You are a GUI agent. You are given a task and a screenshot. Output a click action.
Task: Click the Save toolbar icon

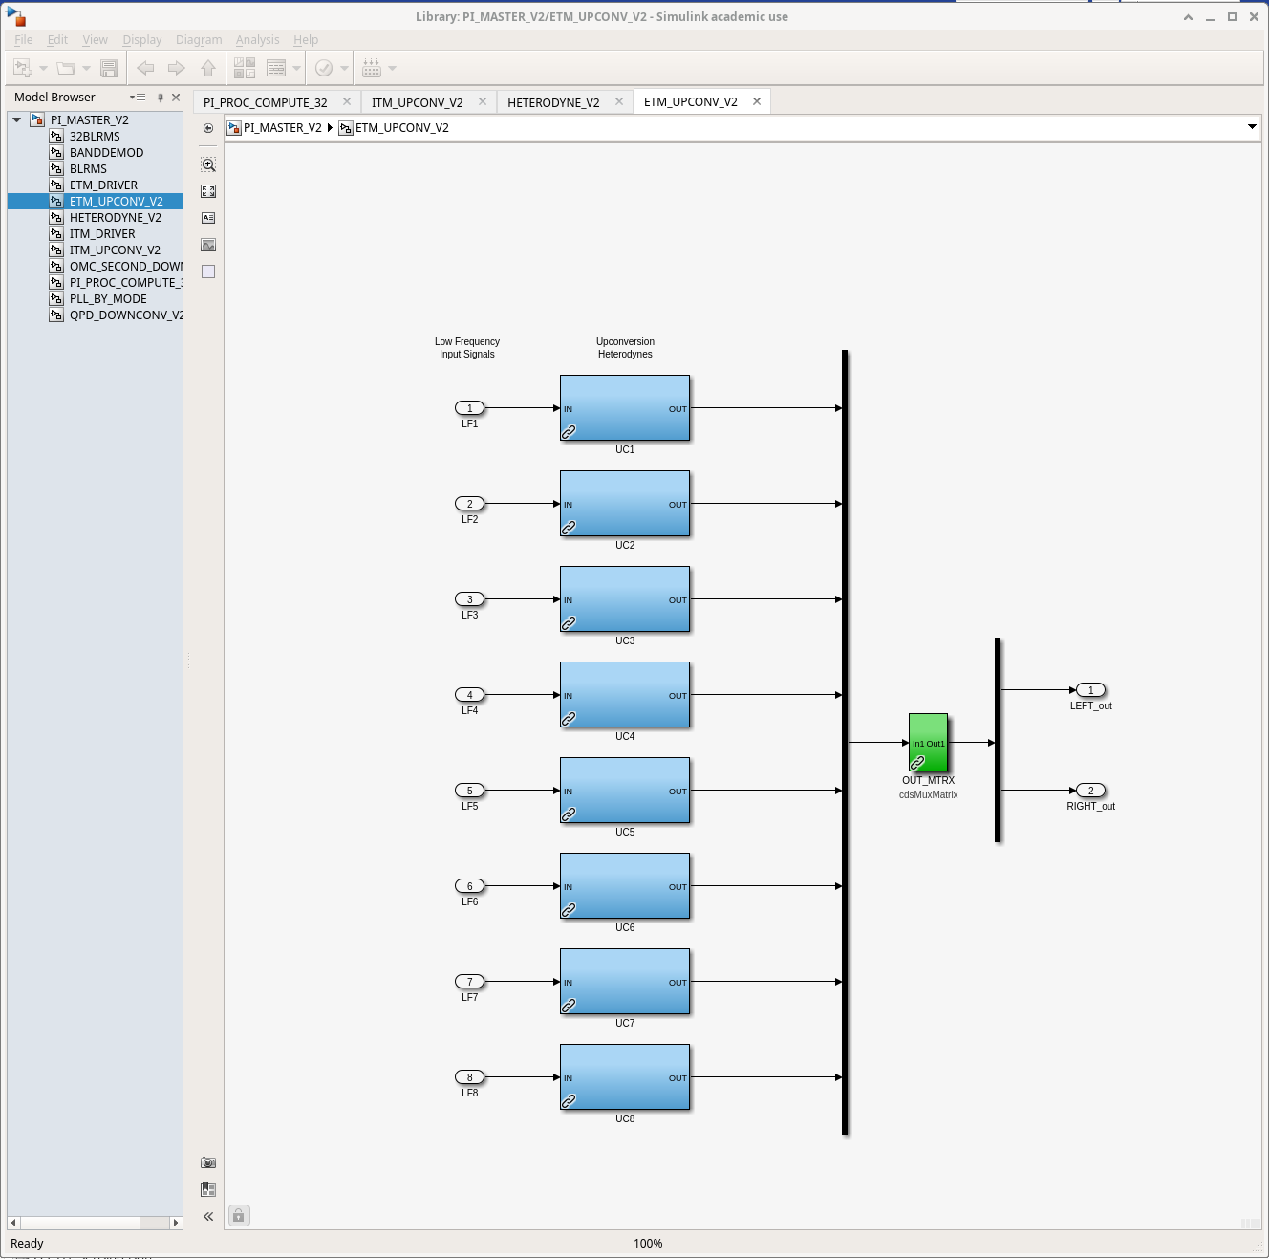point(109,68)
